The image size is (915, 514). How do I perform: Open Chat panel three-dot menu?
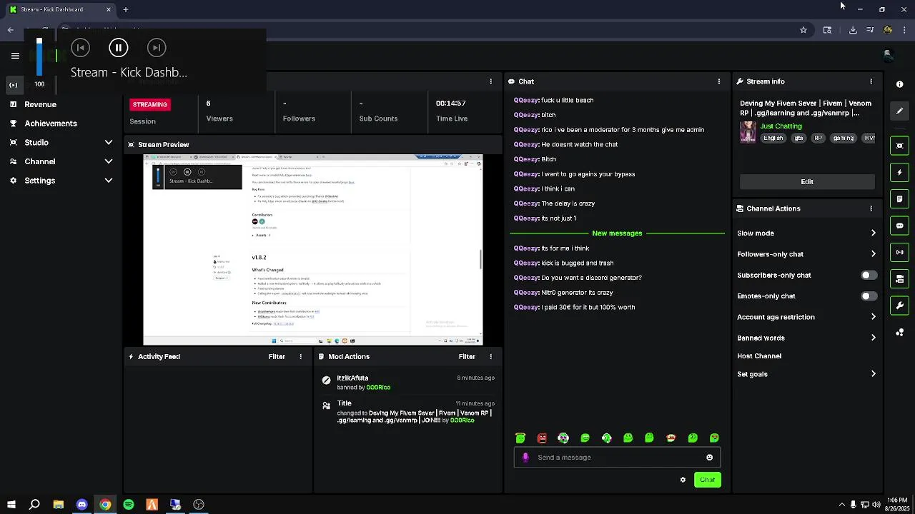pyautogui.click(x=718, y=81)
